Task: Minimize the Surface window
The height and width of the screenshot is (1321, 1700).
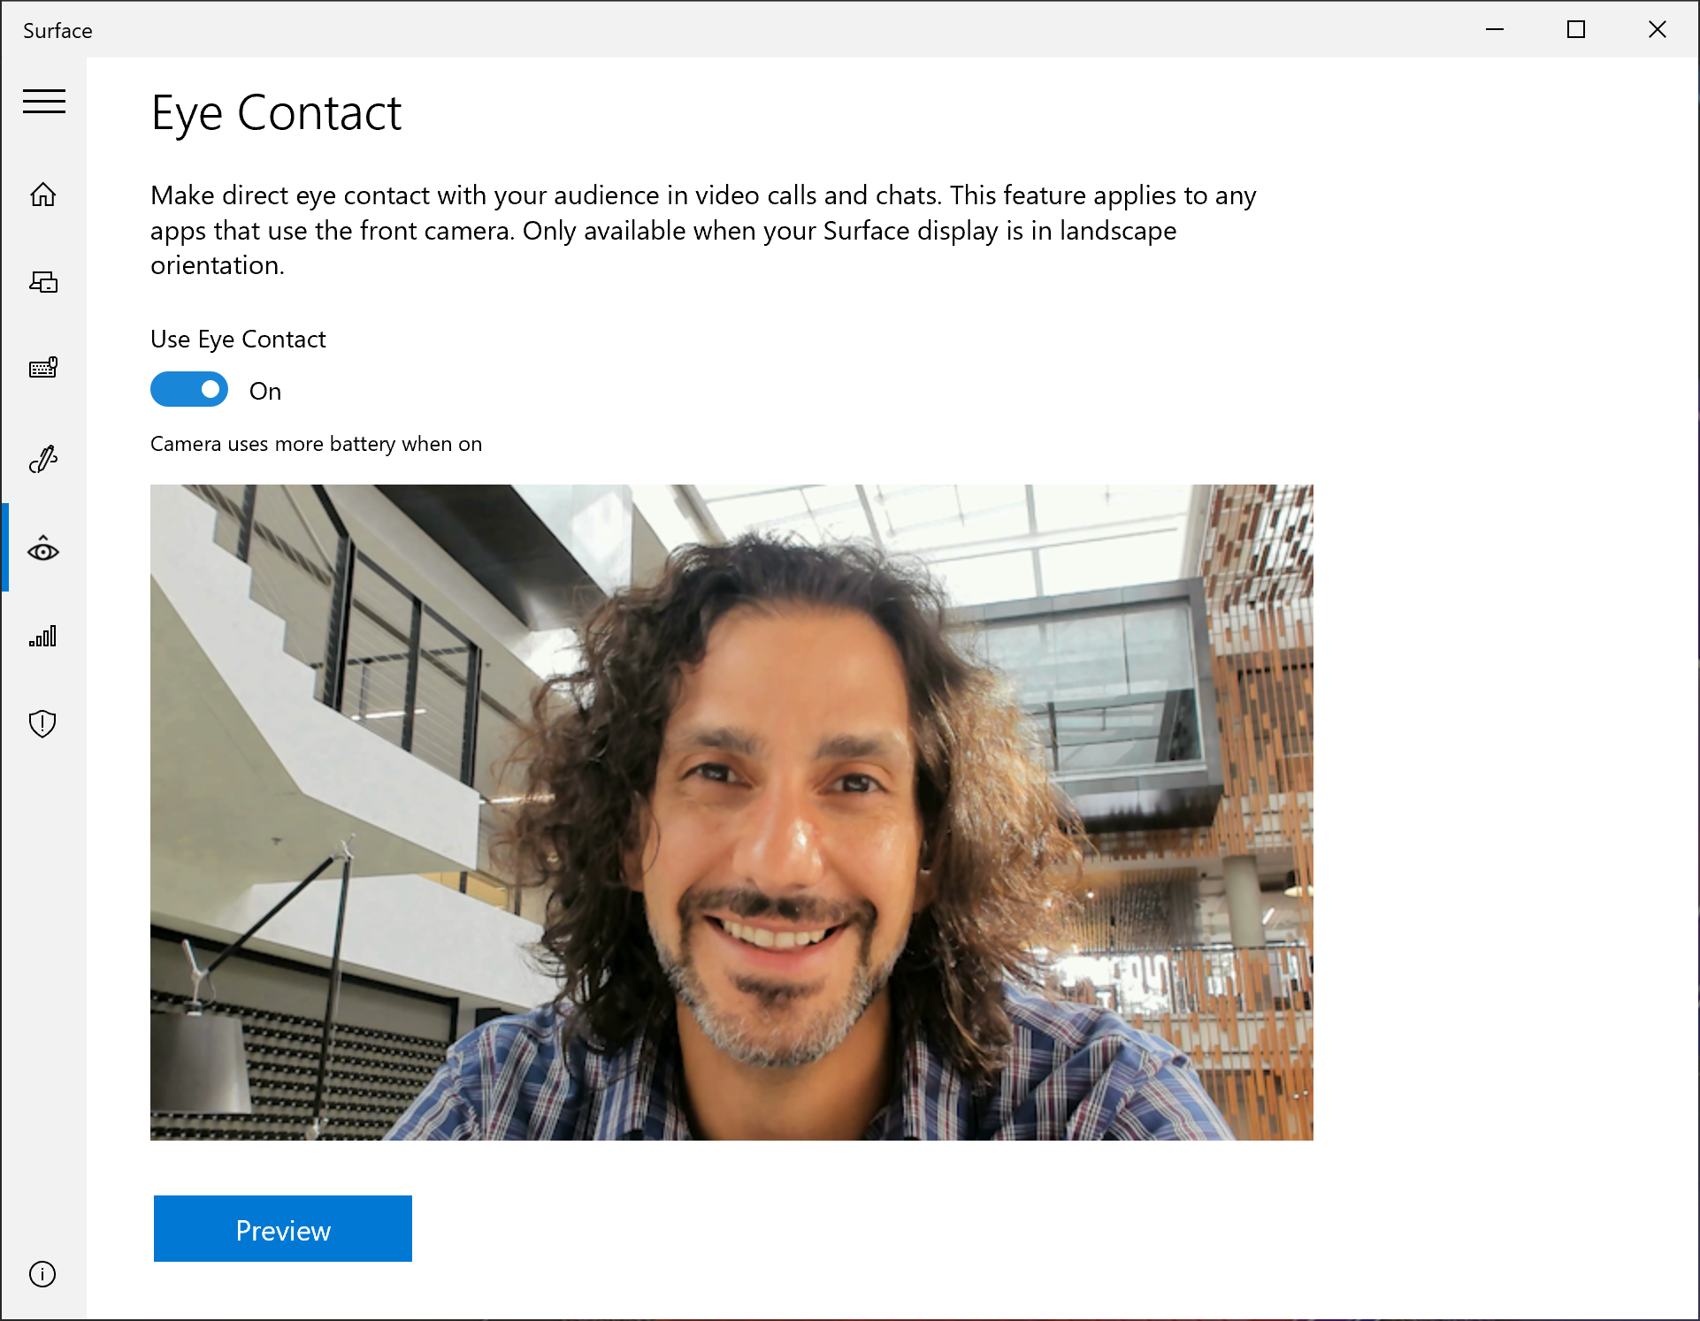Action: (1495, 29)
